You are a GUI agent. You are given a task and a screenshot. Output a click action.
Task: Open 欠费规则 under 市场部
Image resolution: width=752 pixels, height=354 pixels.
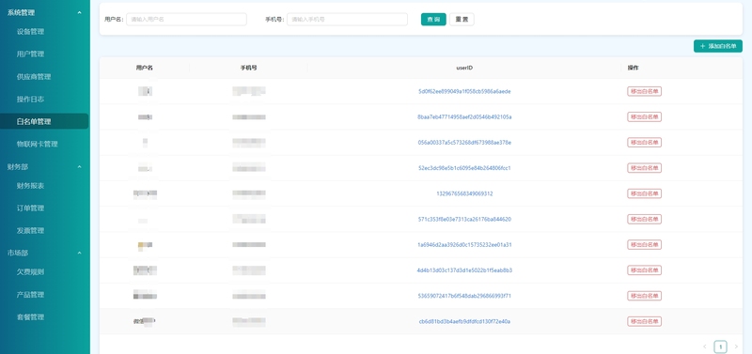(31, 272)
